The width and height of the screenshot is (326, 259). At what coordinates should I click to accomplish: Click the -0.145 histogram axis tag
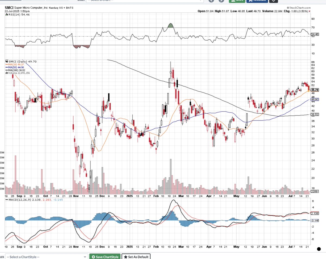(314, 220)
